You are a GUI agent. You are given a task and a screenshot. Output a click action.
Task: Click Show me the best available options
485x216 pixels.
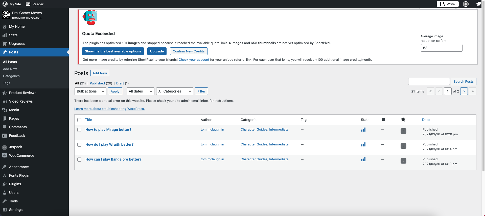(113, 51)
